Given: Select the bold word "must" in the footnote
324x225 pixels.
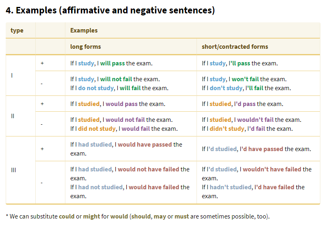Looking at the screenshot, I should tap(181, 216).
